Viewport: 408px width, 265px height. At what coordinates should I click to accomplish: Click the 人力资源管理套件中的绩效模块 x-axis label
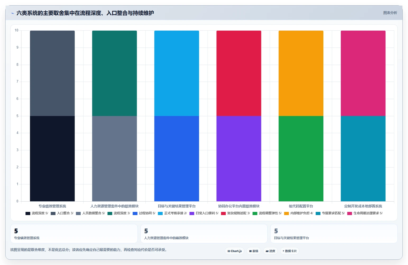coord(114,206)
